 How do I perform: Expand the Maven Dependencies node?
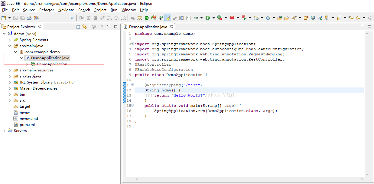[x=10, y=88]
